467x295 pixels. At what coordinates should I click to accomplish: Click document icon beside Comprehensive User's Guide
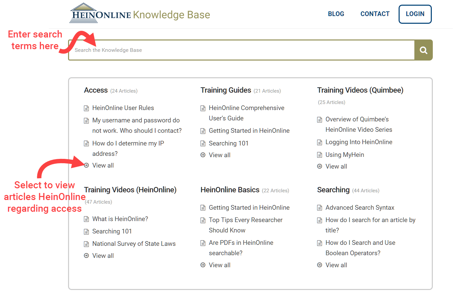(203, 108)
